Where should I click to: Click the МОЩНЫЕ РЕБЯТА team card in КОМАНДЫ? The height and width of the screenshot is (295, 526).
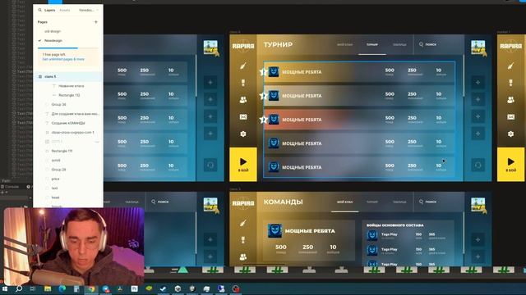(309, 240)
